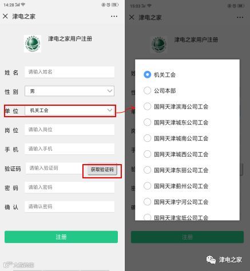This screenshot has height=271, width=250.
Task: Click the 请输入手机 phone input field
Action: [69, 149]
